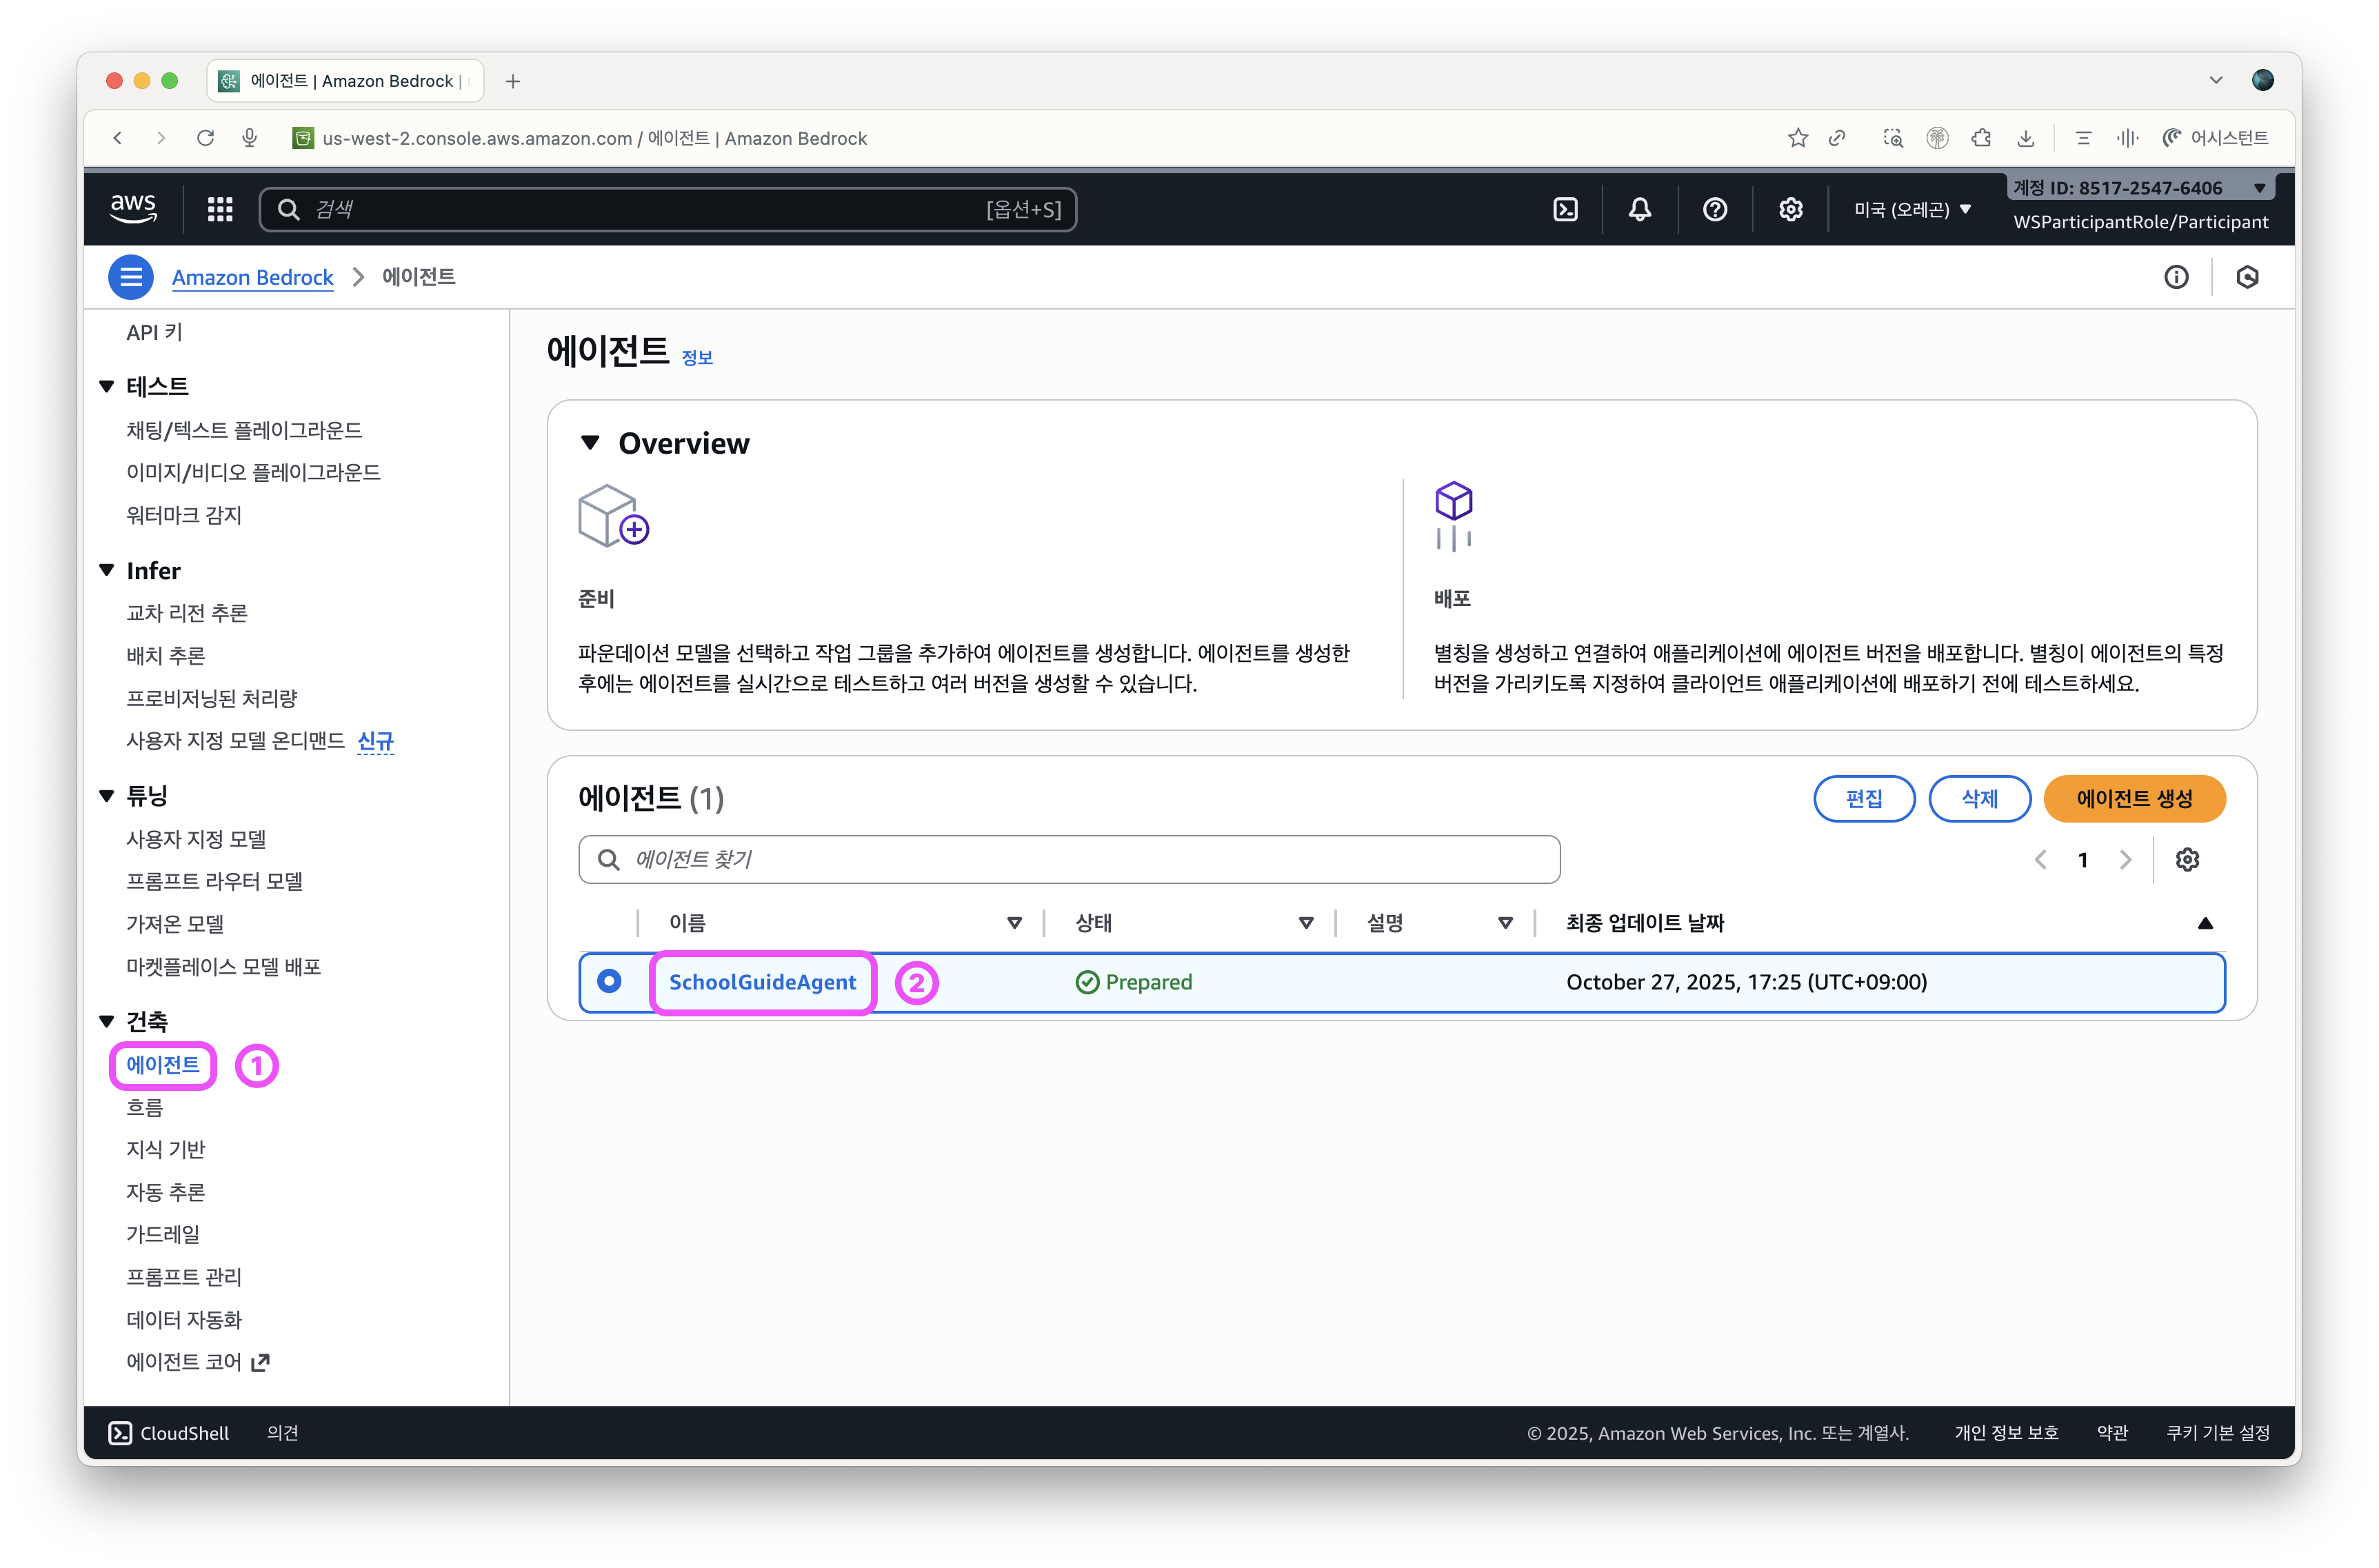Collapse the 튜닝 sidebar section

[x=107, y=796]
